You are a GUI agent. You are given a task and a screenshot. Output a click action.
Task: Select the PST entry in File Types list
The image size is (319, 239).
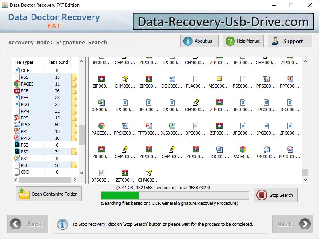(25, 158)
